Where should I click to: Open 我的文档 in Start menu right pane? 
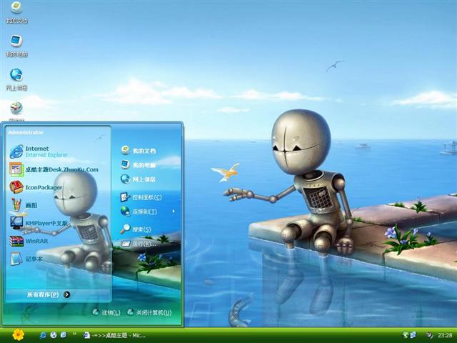(138, 151)
